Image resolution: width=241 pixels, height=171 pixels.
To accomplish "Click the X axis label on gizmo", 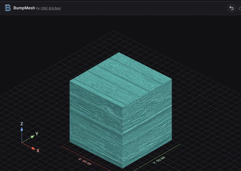I will pyautogui.click(x=38, y=151).
